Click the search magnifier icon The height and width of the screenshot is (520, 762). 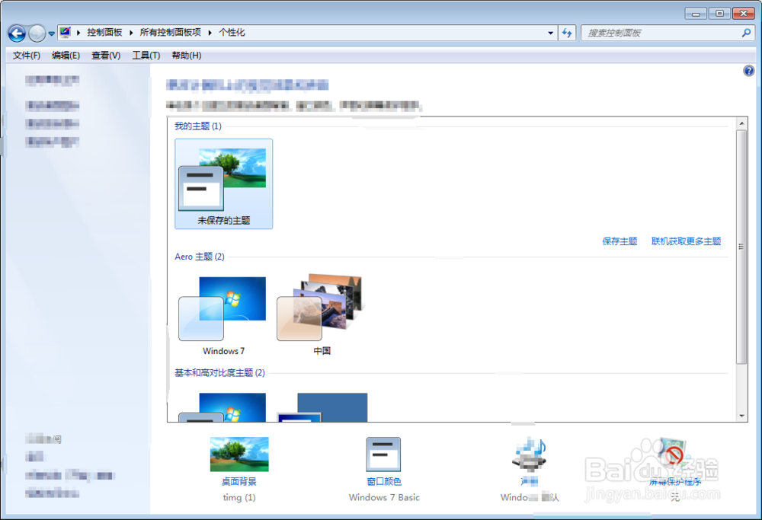coord(747,33)
